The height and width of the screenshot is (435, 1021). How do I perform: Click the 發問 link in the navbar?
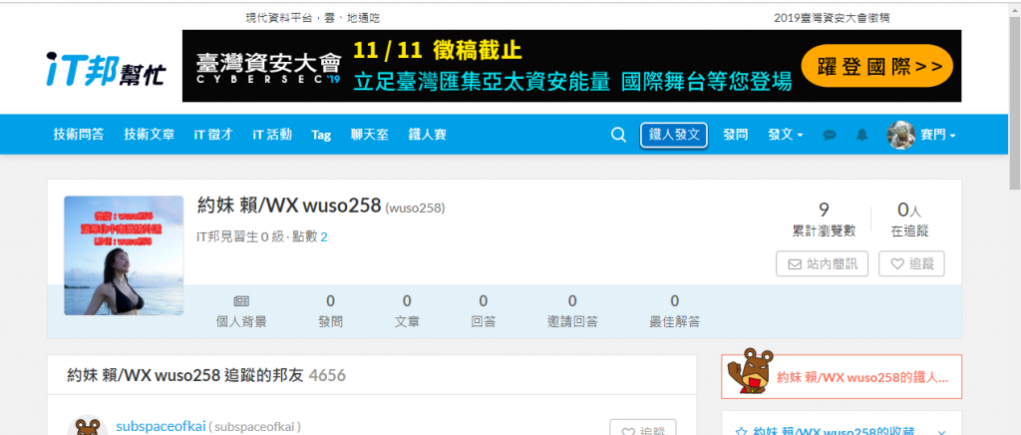(735, 135)
